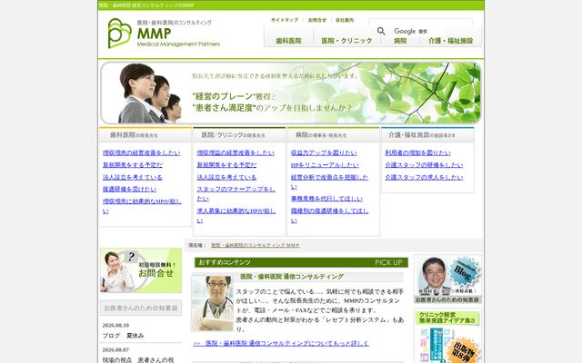Open 職種別の接遇研修をしてほしい link
The height and width of the screenshot is (363, 582).
coord(329,216)
